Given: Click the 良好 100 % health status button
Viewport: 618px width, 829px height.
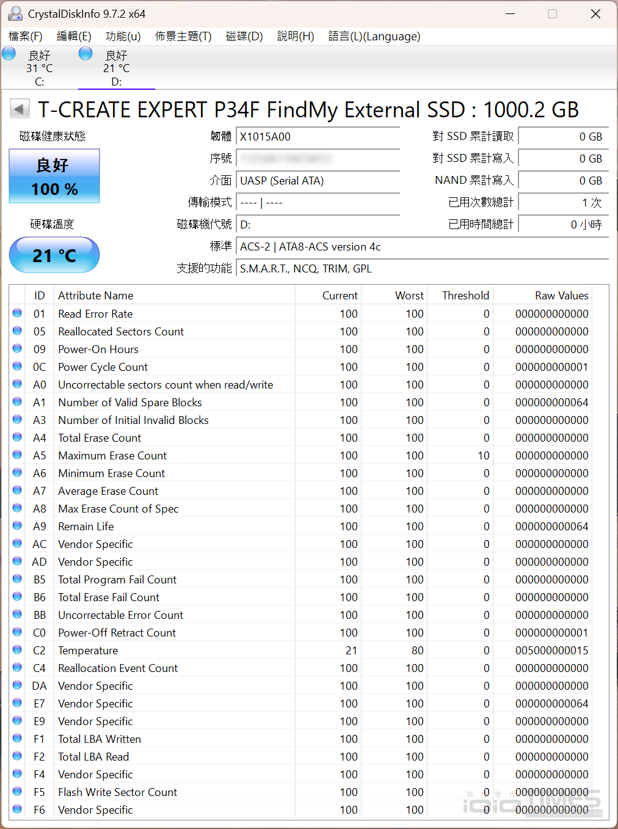Looking at the screenshot, I should tap(54, 177).
